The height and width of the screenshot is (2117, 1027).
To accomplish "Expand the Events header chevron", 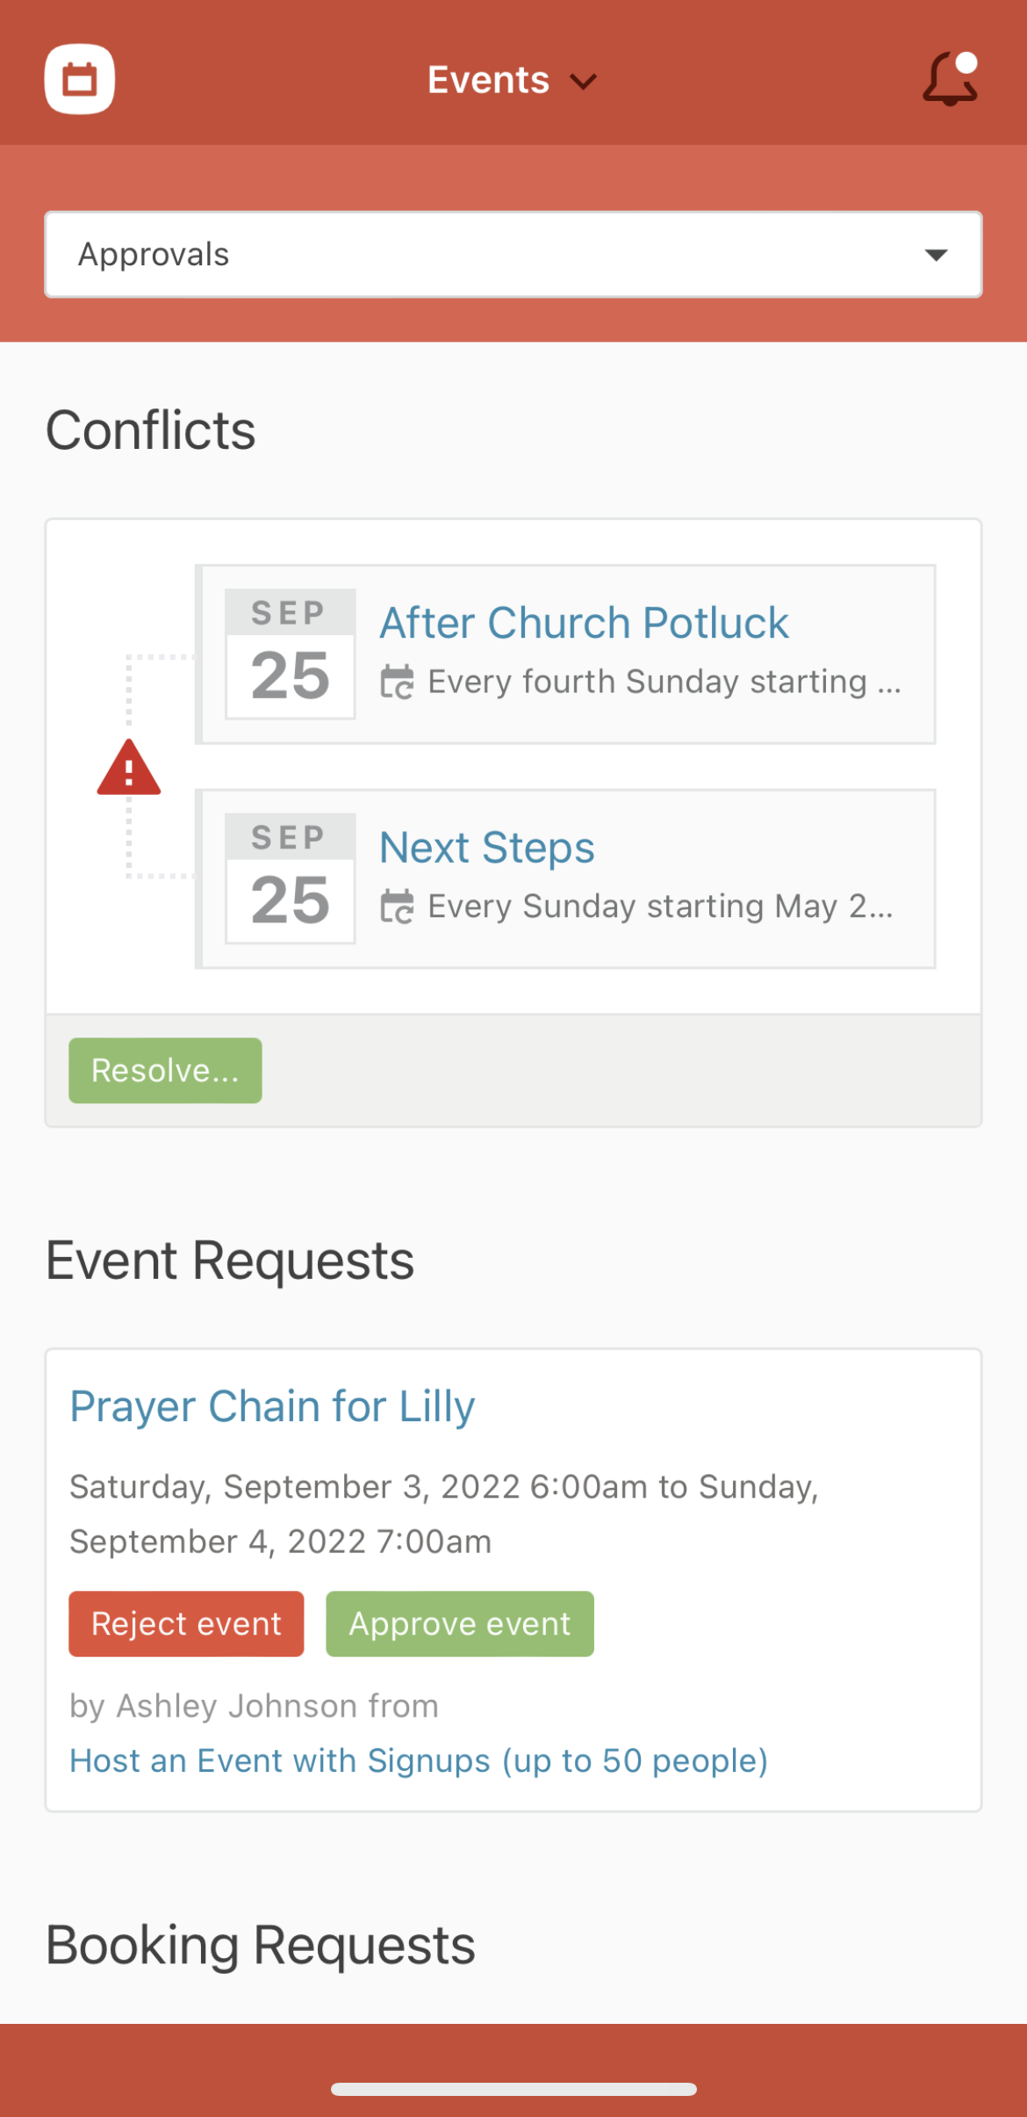I will pos(584,82).
